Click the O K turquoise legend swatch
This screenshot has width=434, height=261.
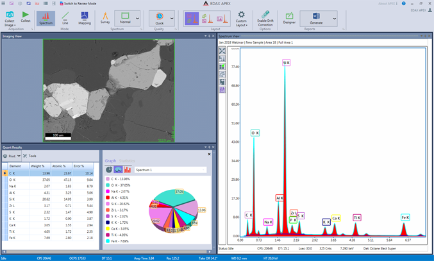tap(108, 185)
